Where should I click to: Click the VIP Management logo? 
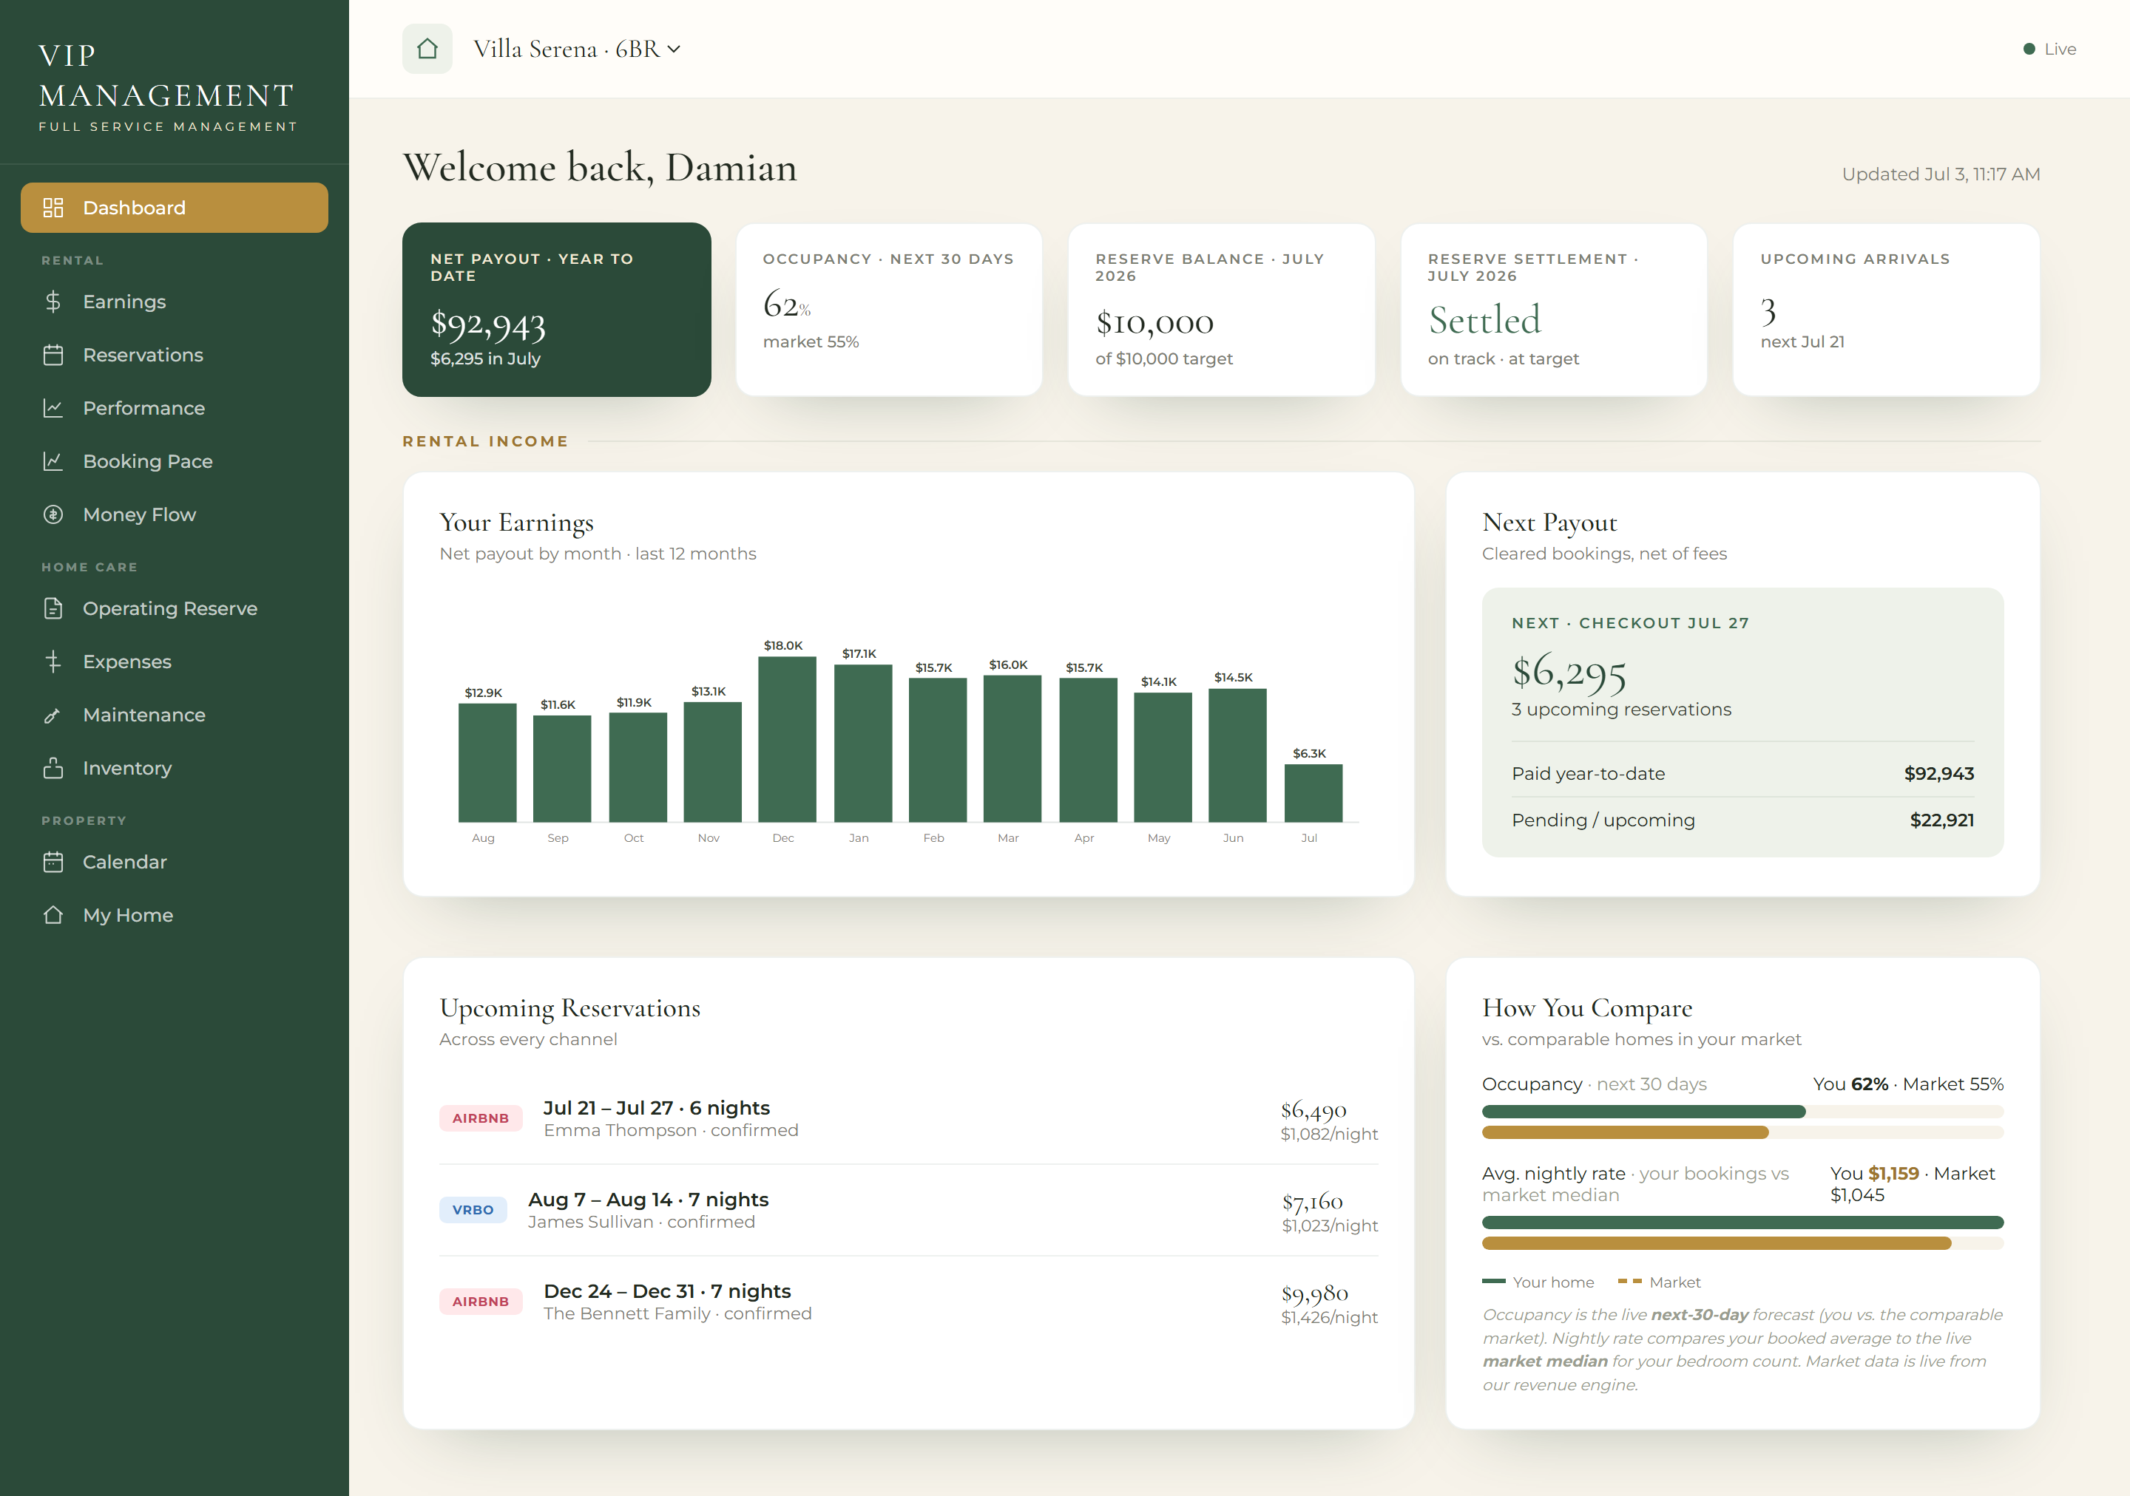click(x=167, y=86)
